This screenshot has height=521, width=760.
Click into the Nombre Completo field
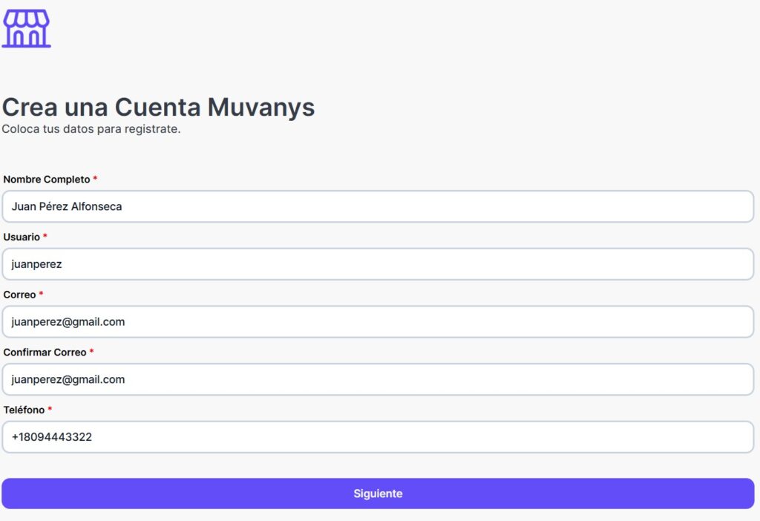[x=378, y=206]
